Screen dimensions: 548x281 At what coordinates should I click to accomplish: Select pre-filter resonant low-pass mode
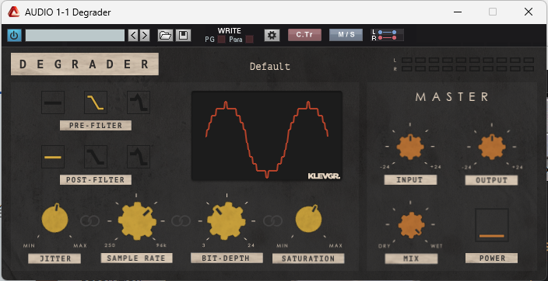click(139, 102)
